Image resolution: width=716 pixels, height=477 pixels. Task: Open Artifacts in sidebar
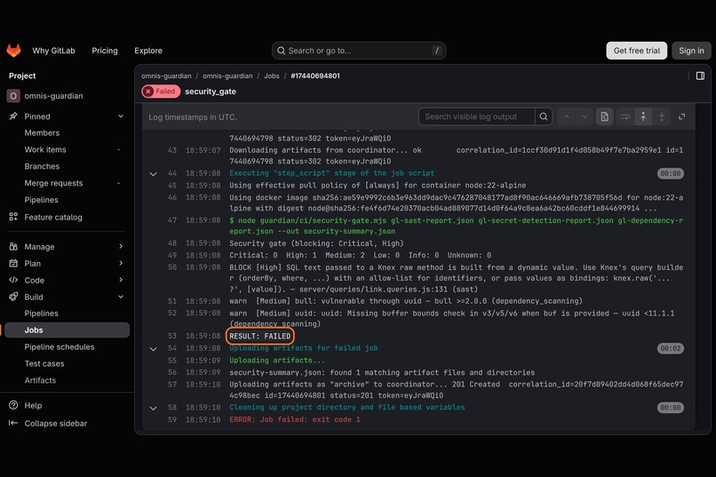40,380
